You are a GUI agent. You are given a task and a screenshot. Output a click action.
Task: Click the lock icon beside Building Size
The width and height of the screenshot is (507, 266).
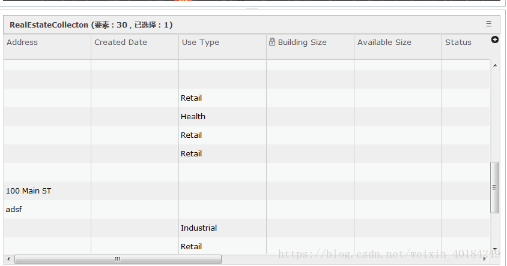(272, 42)
